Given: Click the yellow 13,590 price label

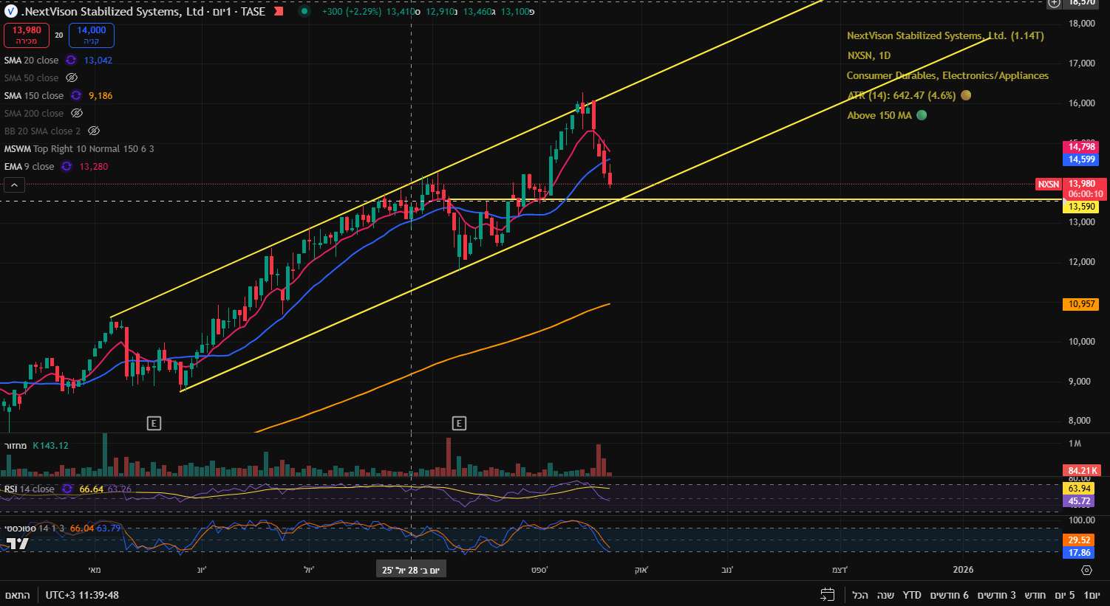Looking at the screenshot, I should (x=1081, y=207).
